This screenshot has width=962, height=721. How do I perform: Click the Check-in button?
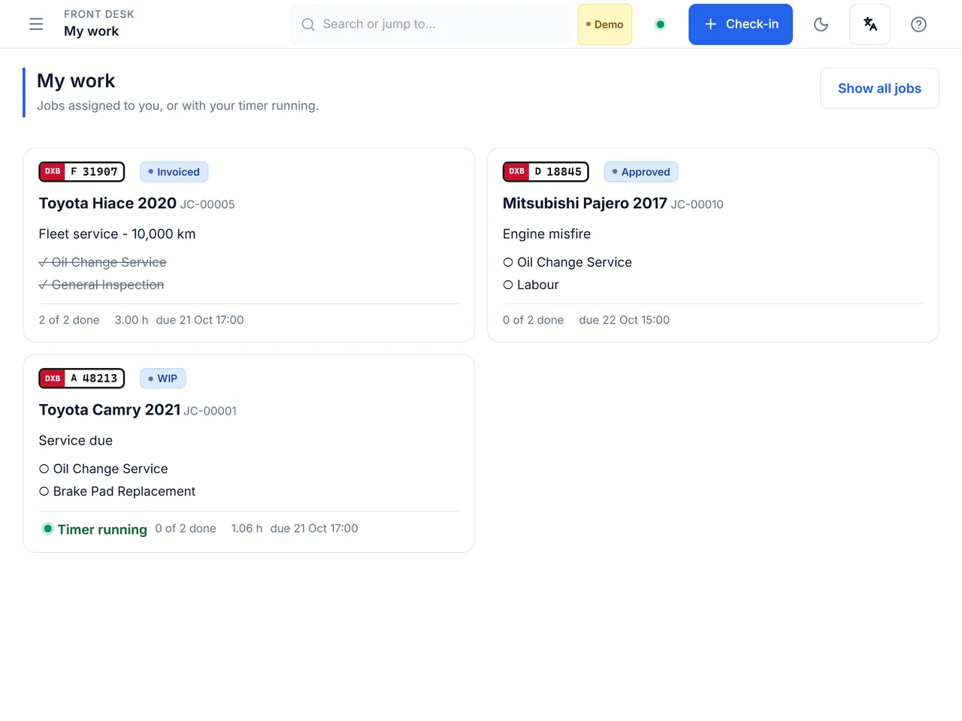pos(740,24)
